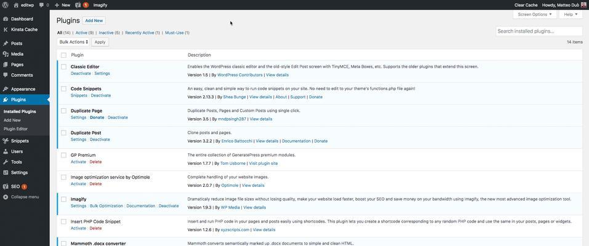Open Shea Bunge author link

[234, 97]
